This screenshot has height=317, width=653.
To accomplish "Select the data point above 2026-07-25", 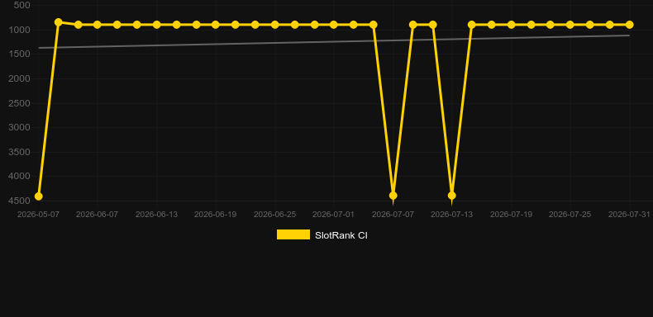I will tap(570, 25).
